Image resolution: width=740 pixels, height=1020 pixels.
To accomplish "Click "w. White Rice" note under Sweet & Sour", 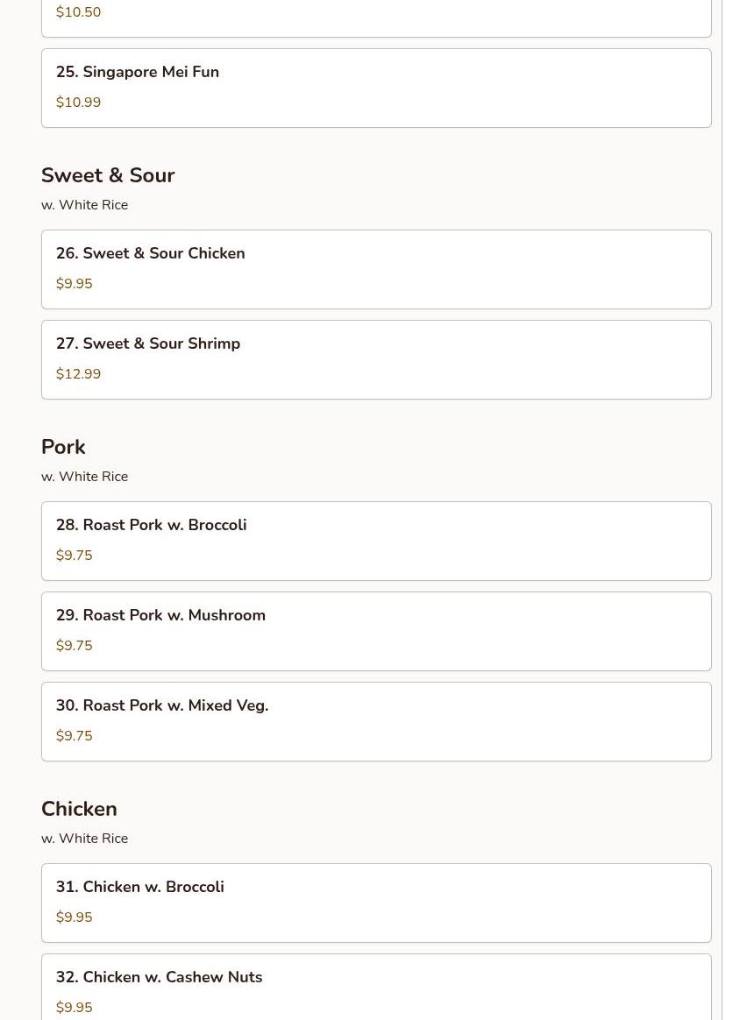I will [84, 205].
